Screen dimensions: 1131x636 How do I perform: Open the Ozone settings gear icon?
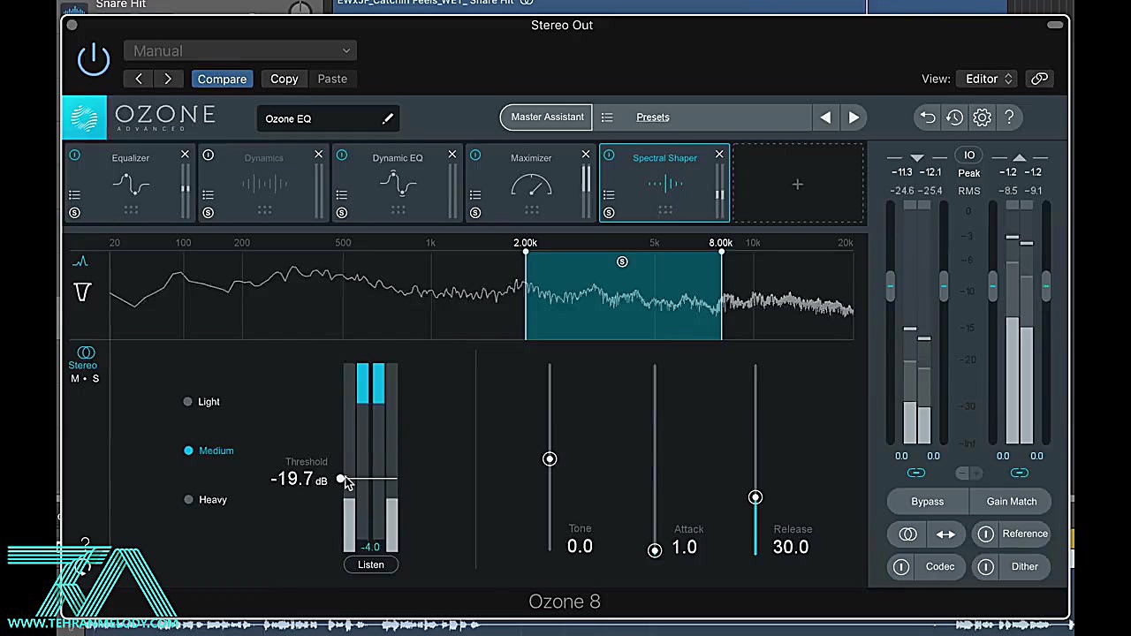982,117
